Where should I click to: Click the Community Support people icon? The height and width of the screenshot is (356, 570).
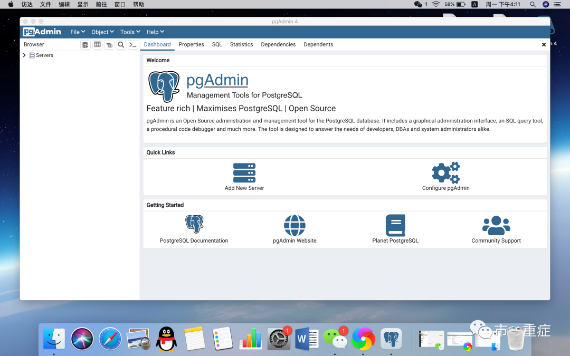496,225
